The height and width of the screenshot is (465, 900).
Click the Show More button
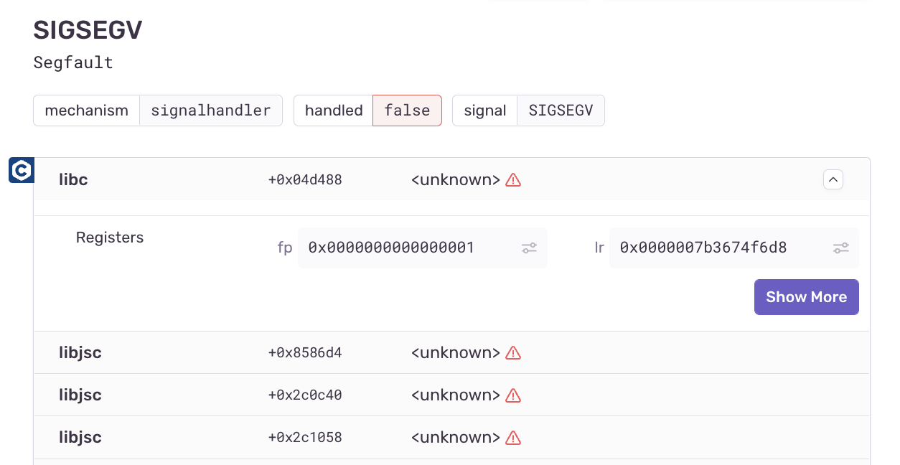click(806, 296)
